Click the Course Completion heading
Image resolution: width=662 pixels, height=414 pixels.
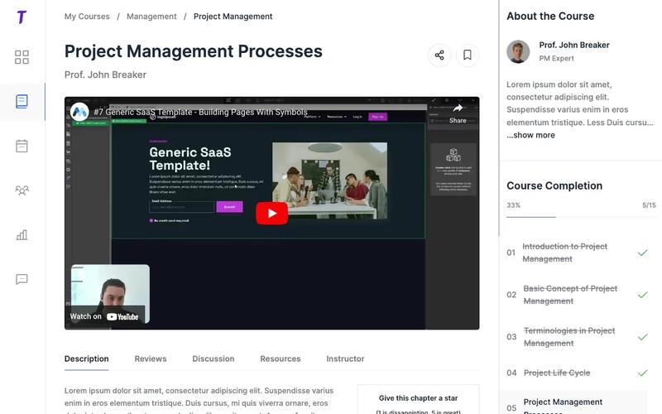pos(554,185)
